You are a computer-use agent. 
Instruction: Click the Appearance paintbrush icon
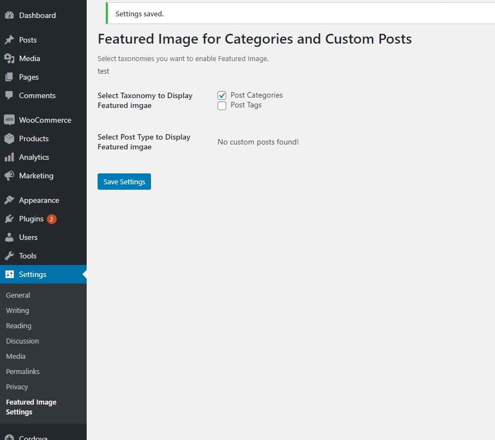pyautogui.click(x=9, y=200)
